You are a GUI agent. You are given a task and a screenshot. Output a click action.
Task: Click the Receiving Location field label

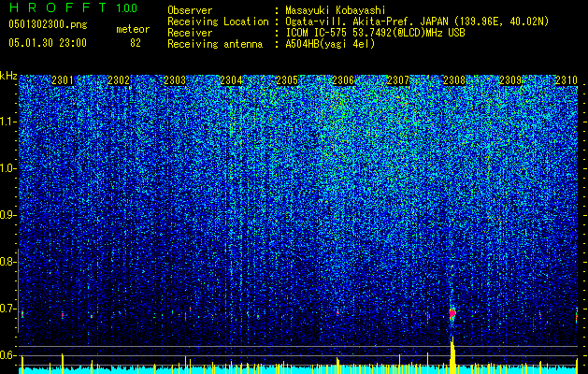coord(218,22)
